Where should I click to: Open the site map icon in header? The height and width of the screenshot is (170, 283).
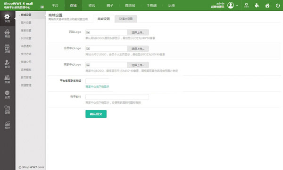pos(246,6)
